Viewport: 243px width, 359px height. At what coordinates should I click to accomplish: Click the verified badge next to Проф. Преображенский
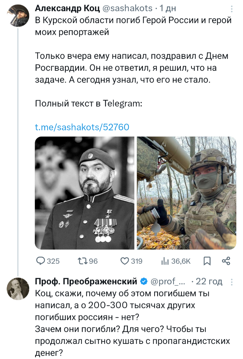click(x=144, y=281)
